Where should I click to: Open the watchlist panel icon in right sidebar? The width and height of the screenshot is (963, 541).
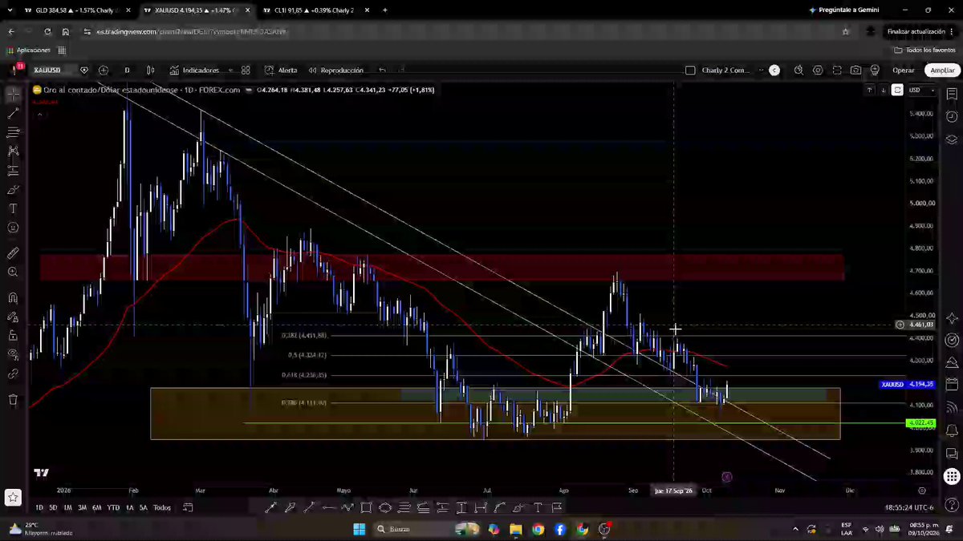point(952,95)
